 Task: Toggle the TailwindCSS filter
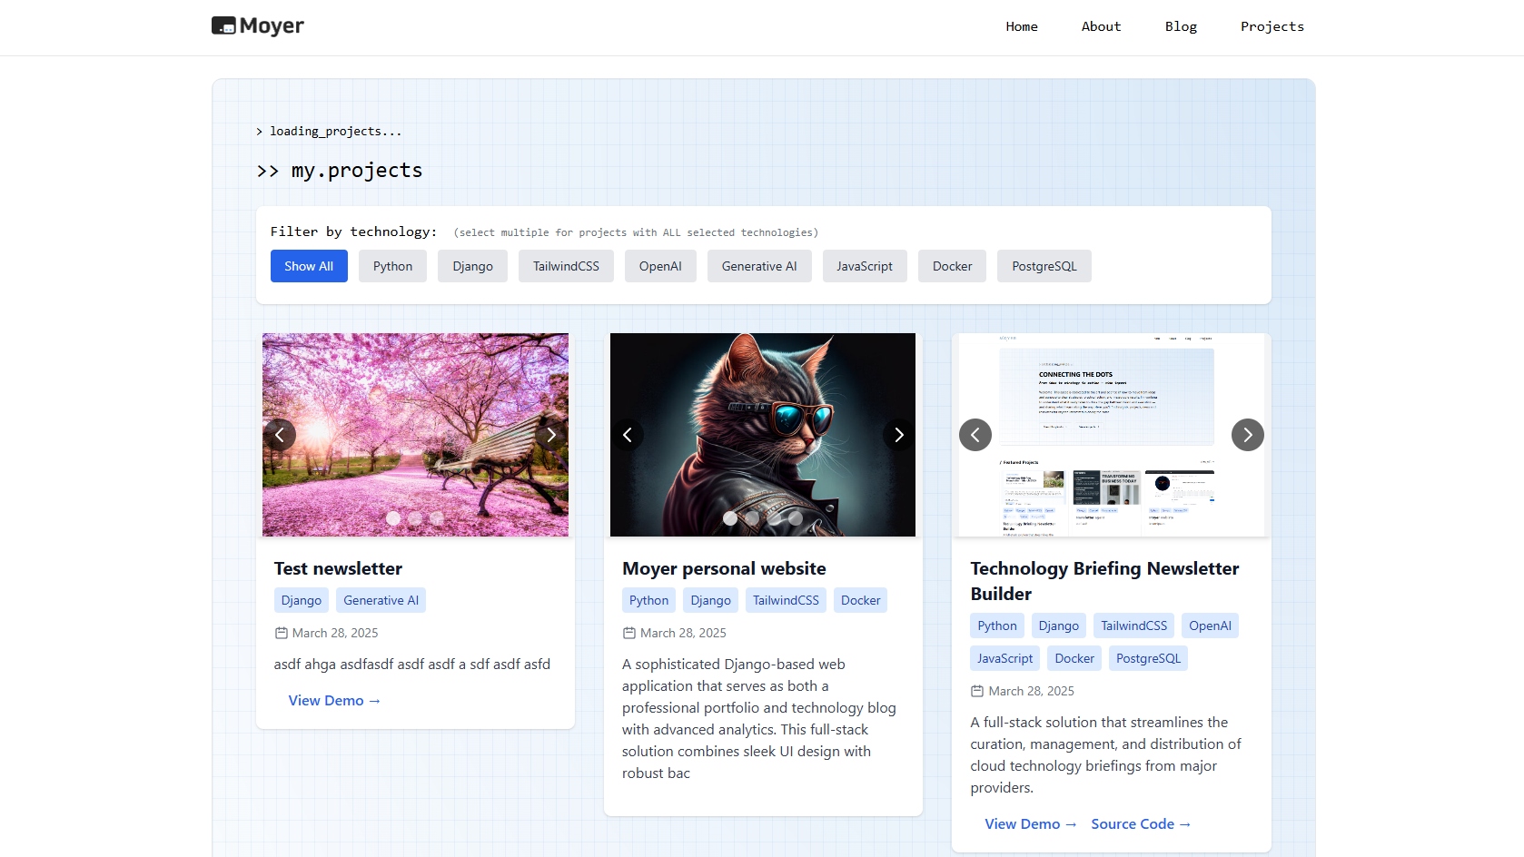(566, 266)
